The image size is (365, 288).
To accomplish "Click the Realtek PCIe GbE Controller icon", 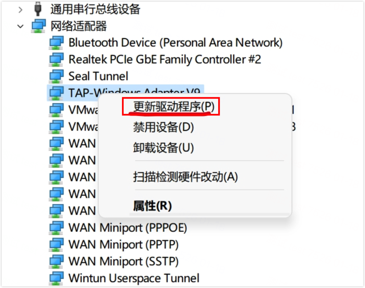I will (x=56, y=60).
